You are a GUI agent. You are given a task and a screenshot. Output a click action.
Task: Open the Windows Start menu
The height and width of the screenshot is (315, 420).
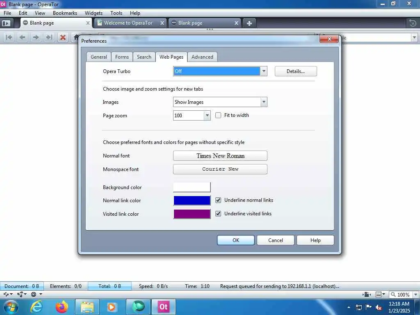pos(11,307)
